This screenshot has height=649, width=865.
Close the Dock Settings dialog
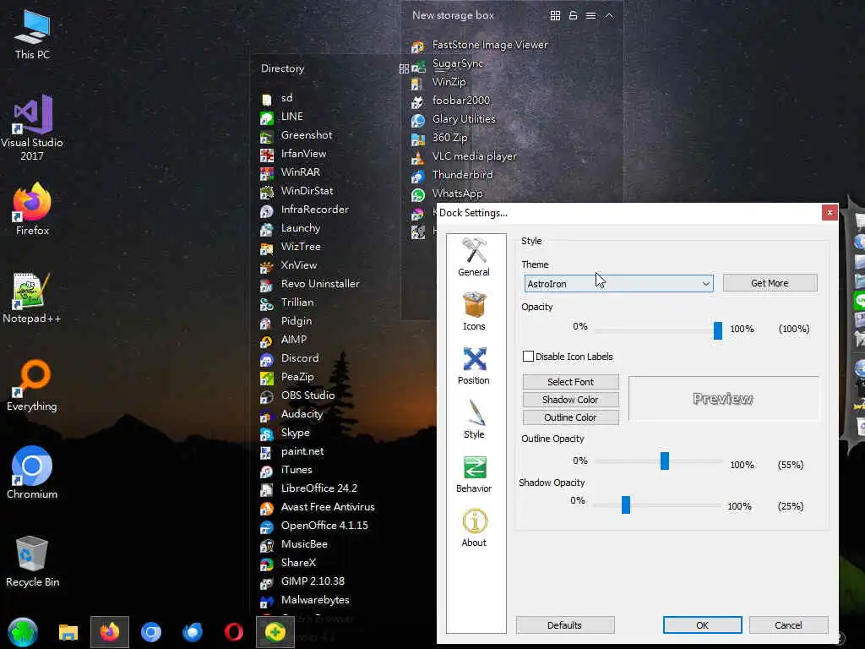tap(830, 212)
